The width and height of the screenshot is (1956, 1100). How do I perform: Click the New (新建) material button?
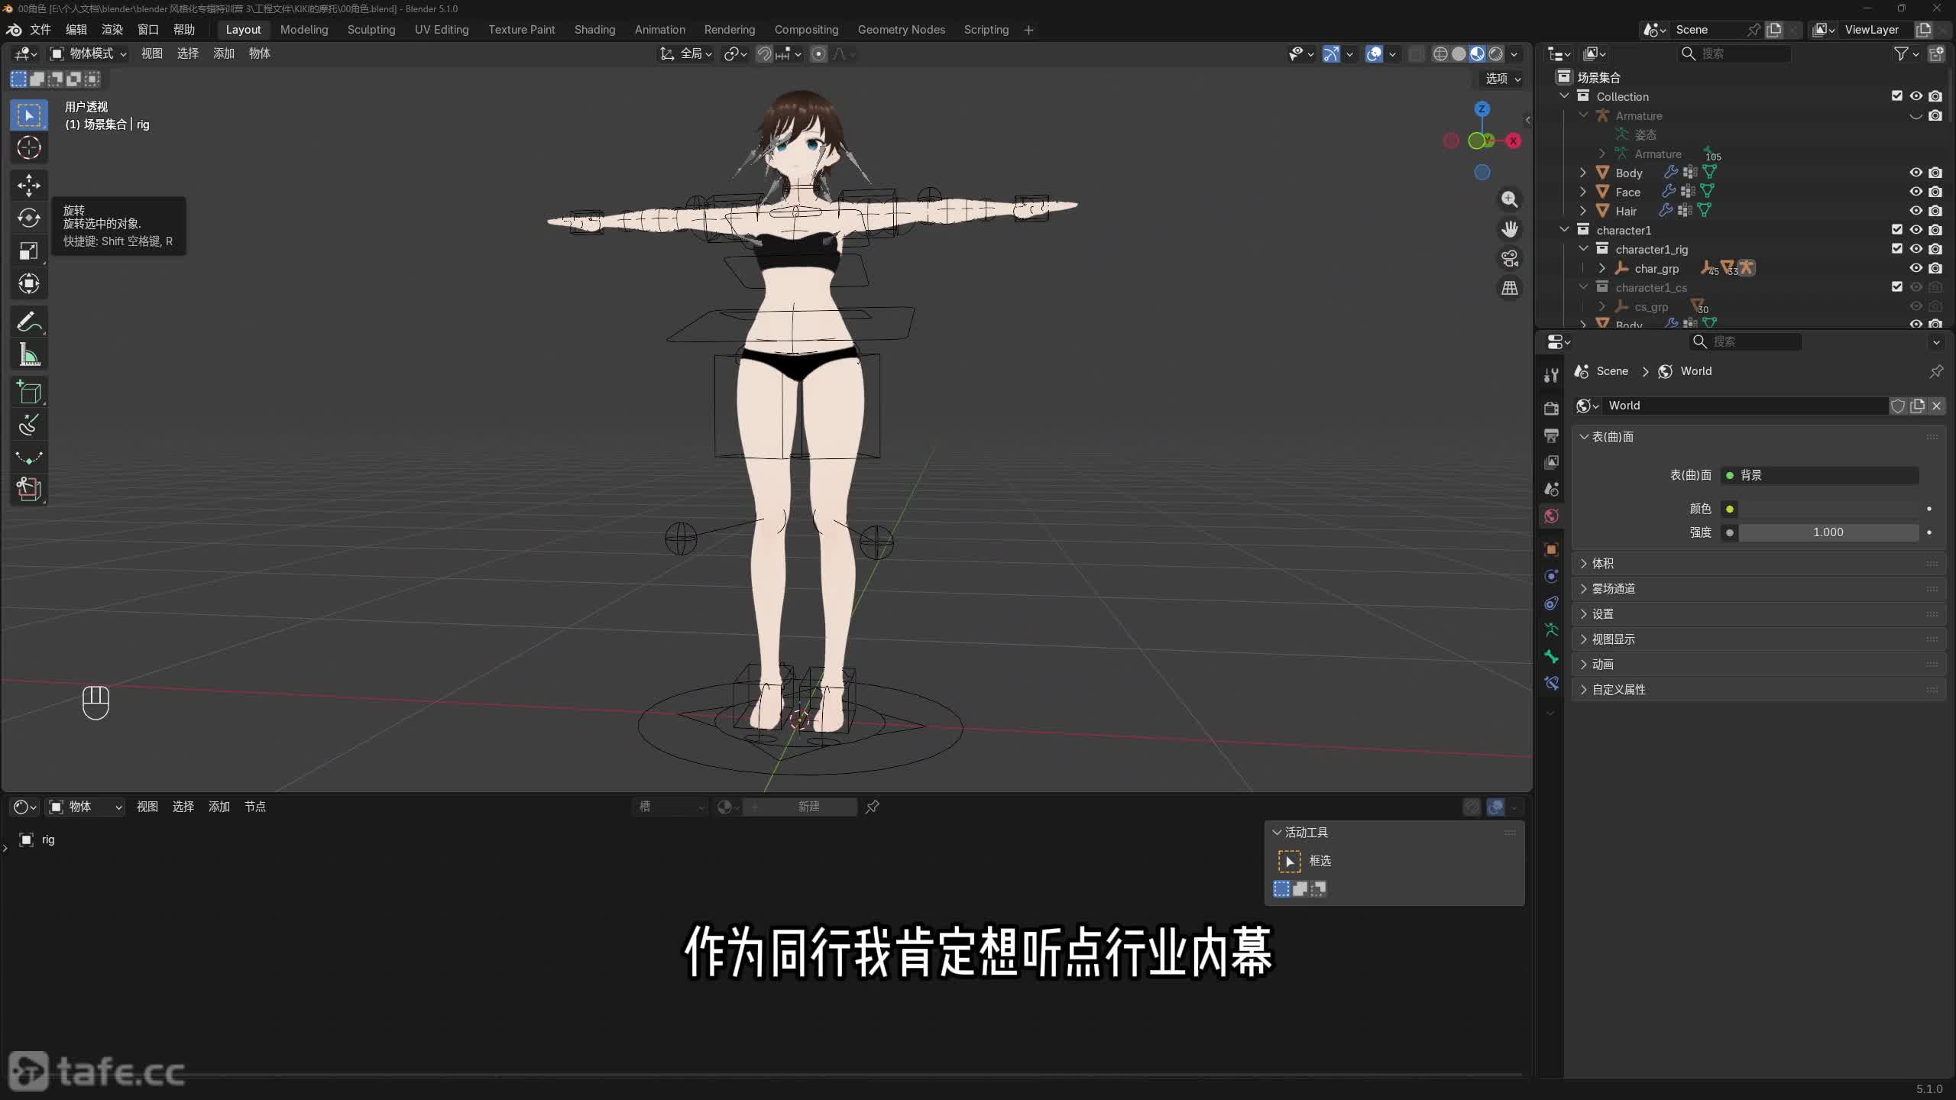[799, 807]
